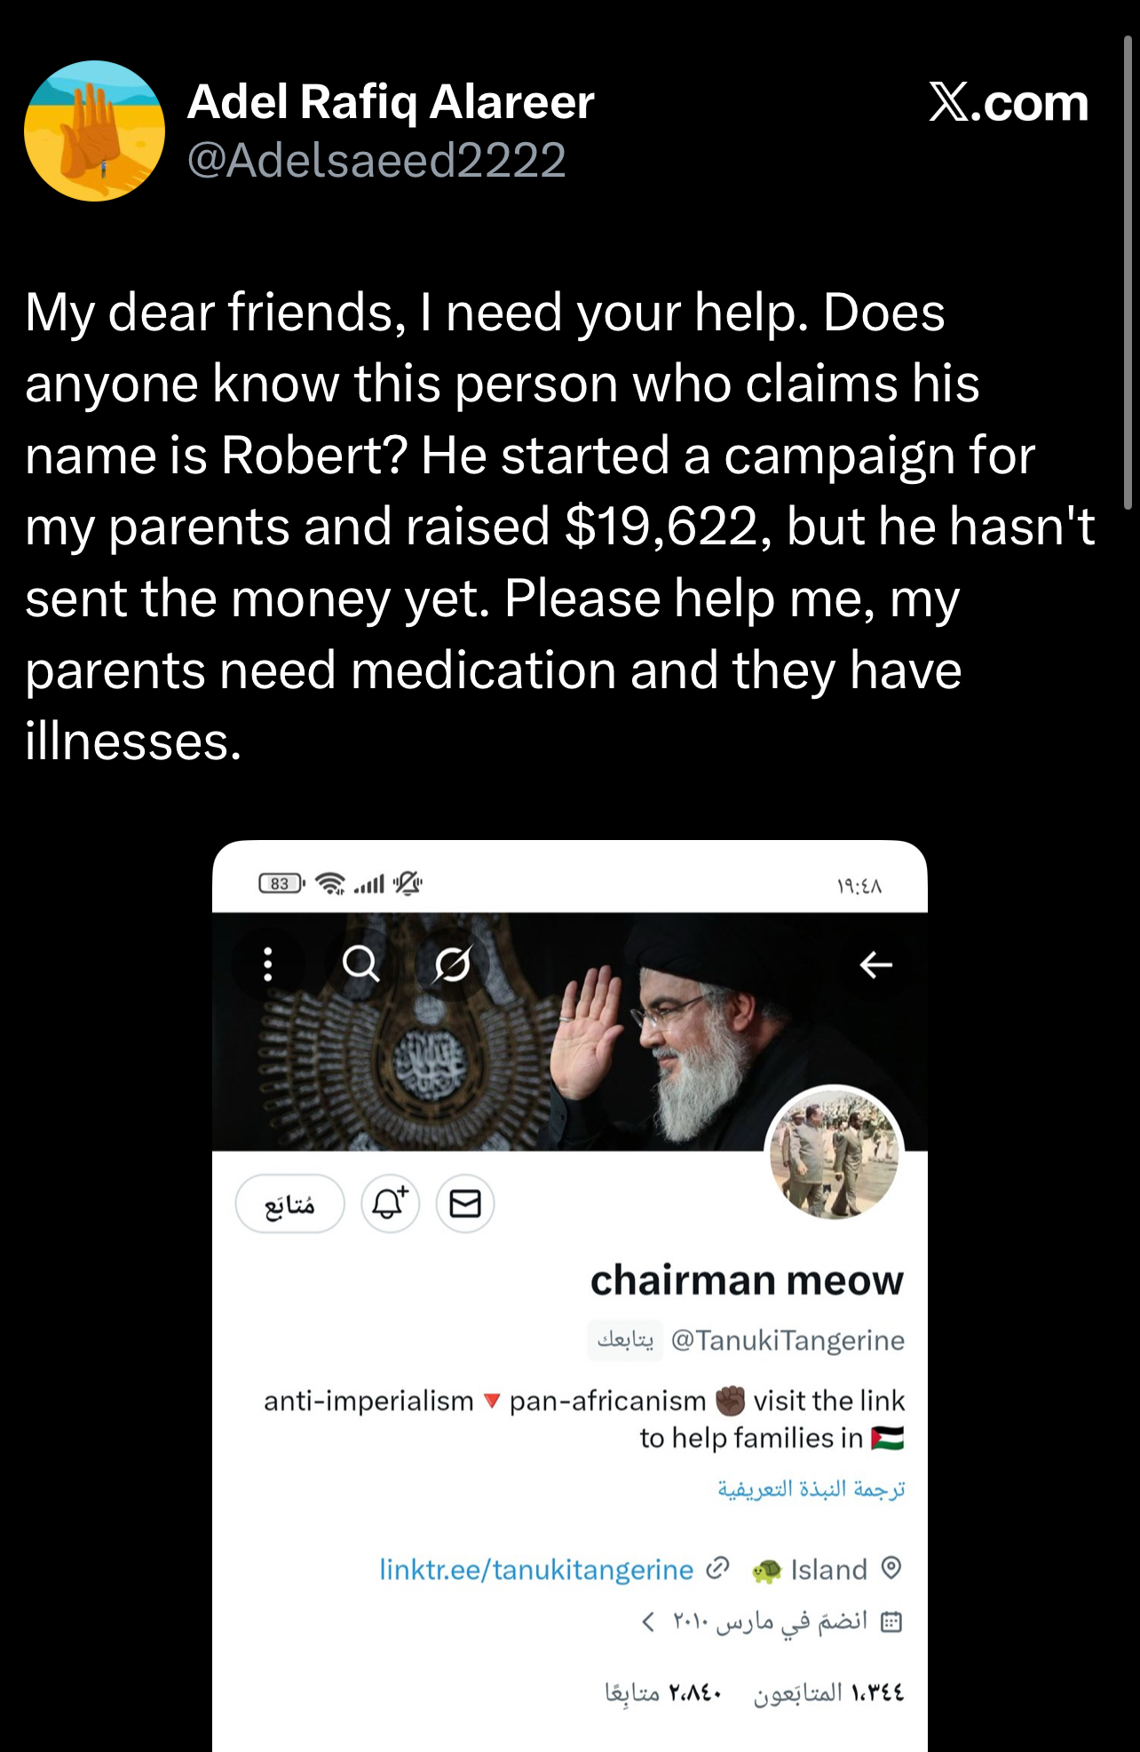Tap the circle-slash icon beside search
This screenshot has height=1752, width=1140.
tap(452, 963)
